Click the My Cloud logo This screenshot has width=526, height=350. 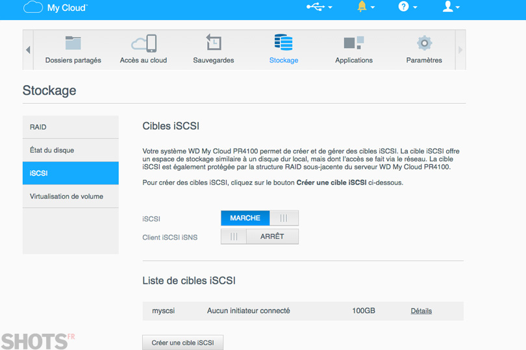55,7
